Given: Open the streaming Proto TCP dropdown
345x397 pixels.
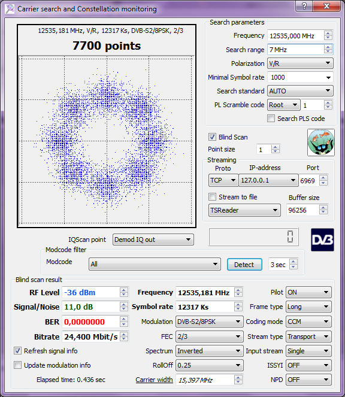Looking at the screenshot, I should pyautogui.click(x=223, y=180).
